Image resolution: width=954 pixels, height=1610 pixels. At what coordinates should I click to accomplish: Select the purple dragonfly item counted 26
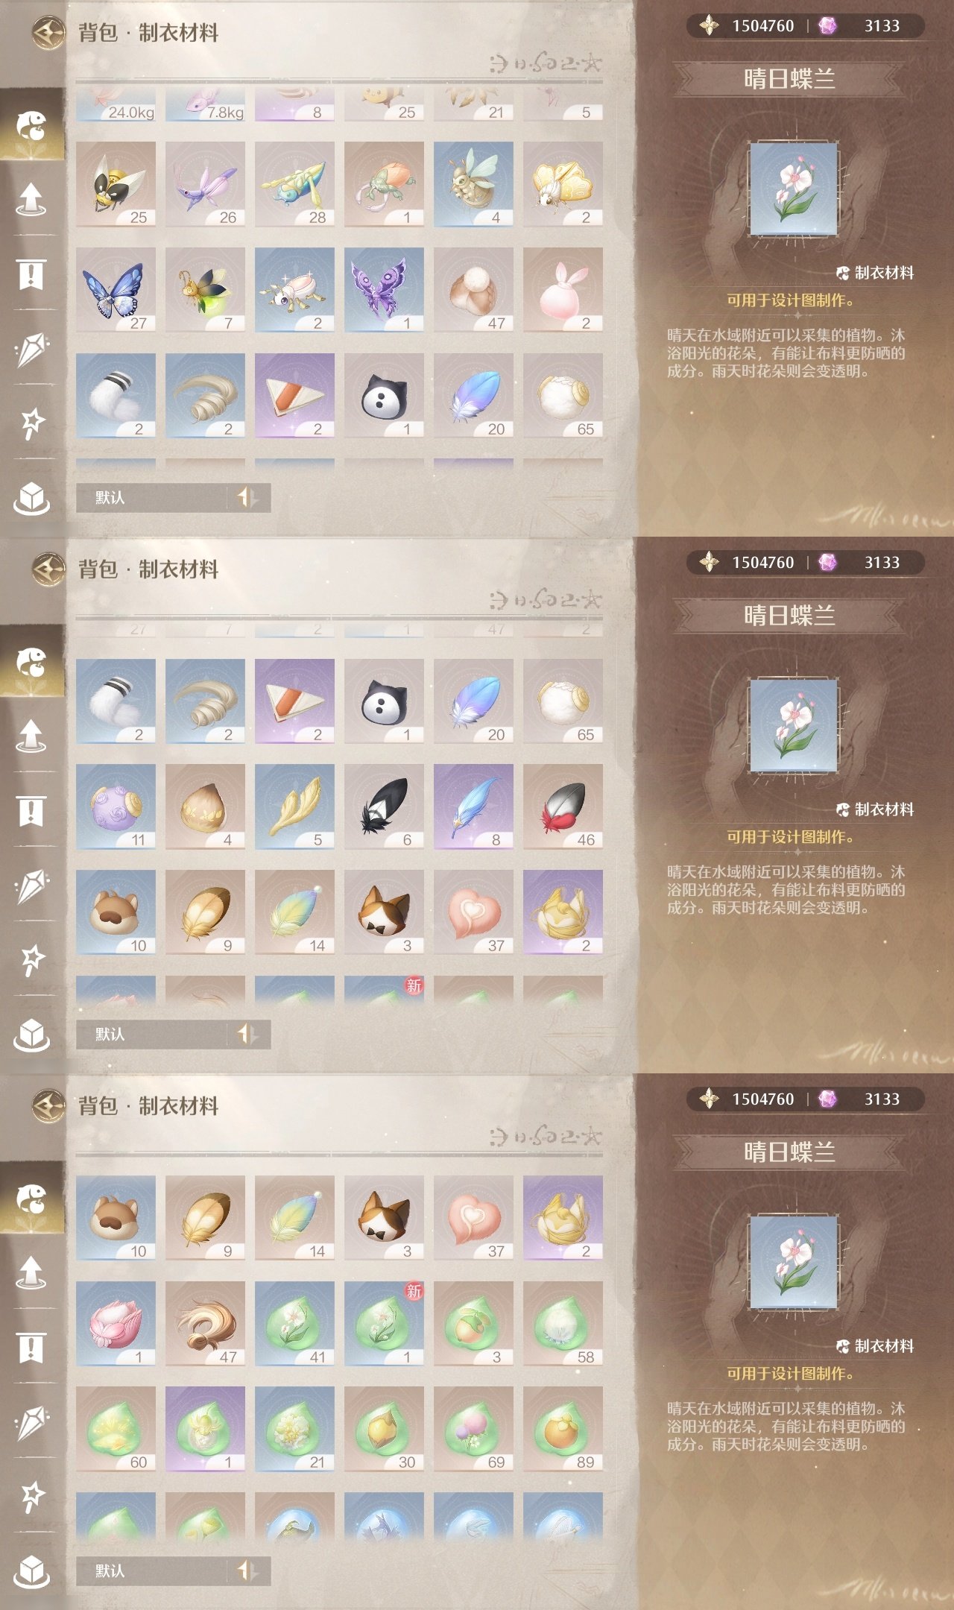tap(205, 184)
